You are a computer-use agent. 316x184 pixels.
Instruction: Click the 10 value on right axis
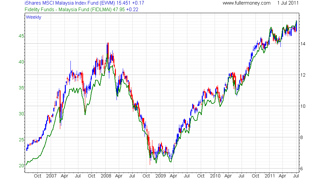pyautogui.click(x=303, y=106)
